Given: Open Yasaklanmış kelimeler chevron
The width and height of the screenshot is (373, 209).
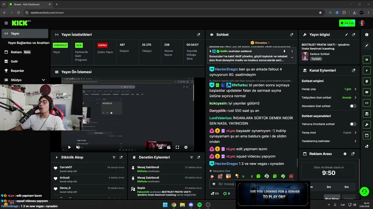Looking at the screenshot, I should (x=355, y=141).
